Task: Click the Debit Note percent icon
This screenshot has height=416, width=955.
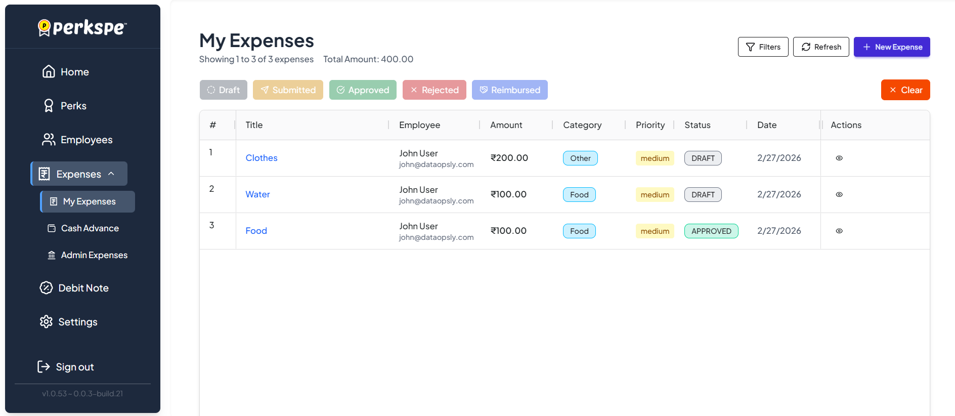Action: click(46, 288)
